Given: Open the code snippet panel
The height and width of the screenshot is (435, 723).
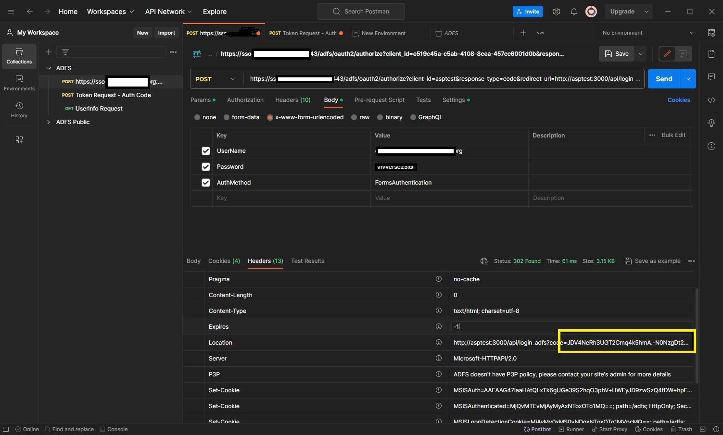Looking at the screenshot, I should pos(711,100).
